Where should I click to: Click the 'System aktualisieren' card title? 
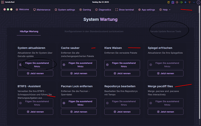[31, 48]
